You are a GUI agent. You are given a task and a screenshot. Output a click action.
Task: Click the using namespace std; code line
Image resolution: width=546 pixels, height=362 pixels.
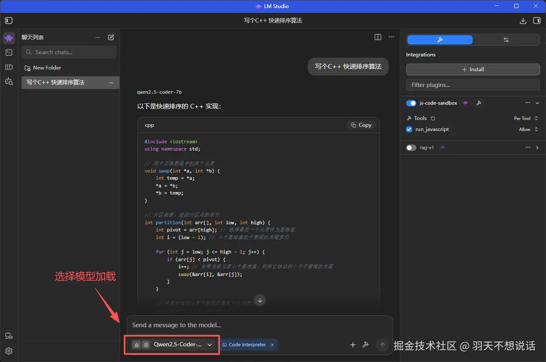172,149
